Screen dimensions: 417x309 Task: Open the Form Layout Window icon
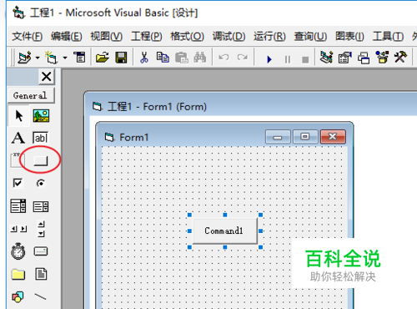(x=364, y=58)
